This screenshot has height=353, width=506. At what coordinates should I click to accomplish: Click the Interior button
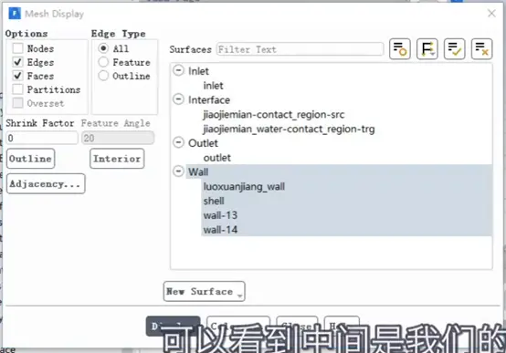117,159
